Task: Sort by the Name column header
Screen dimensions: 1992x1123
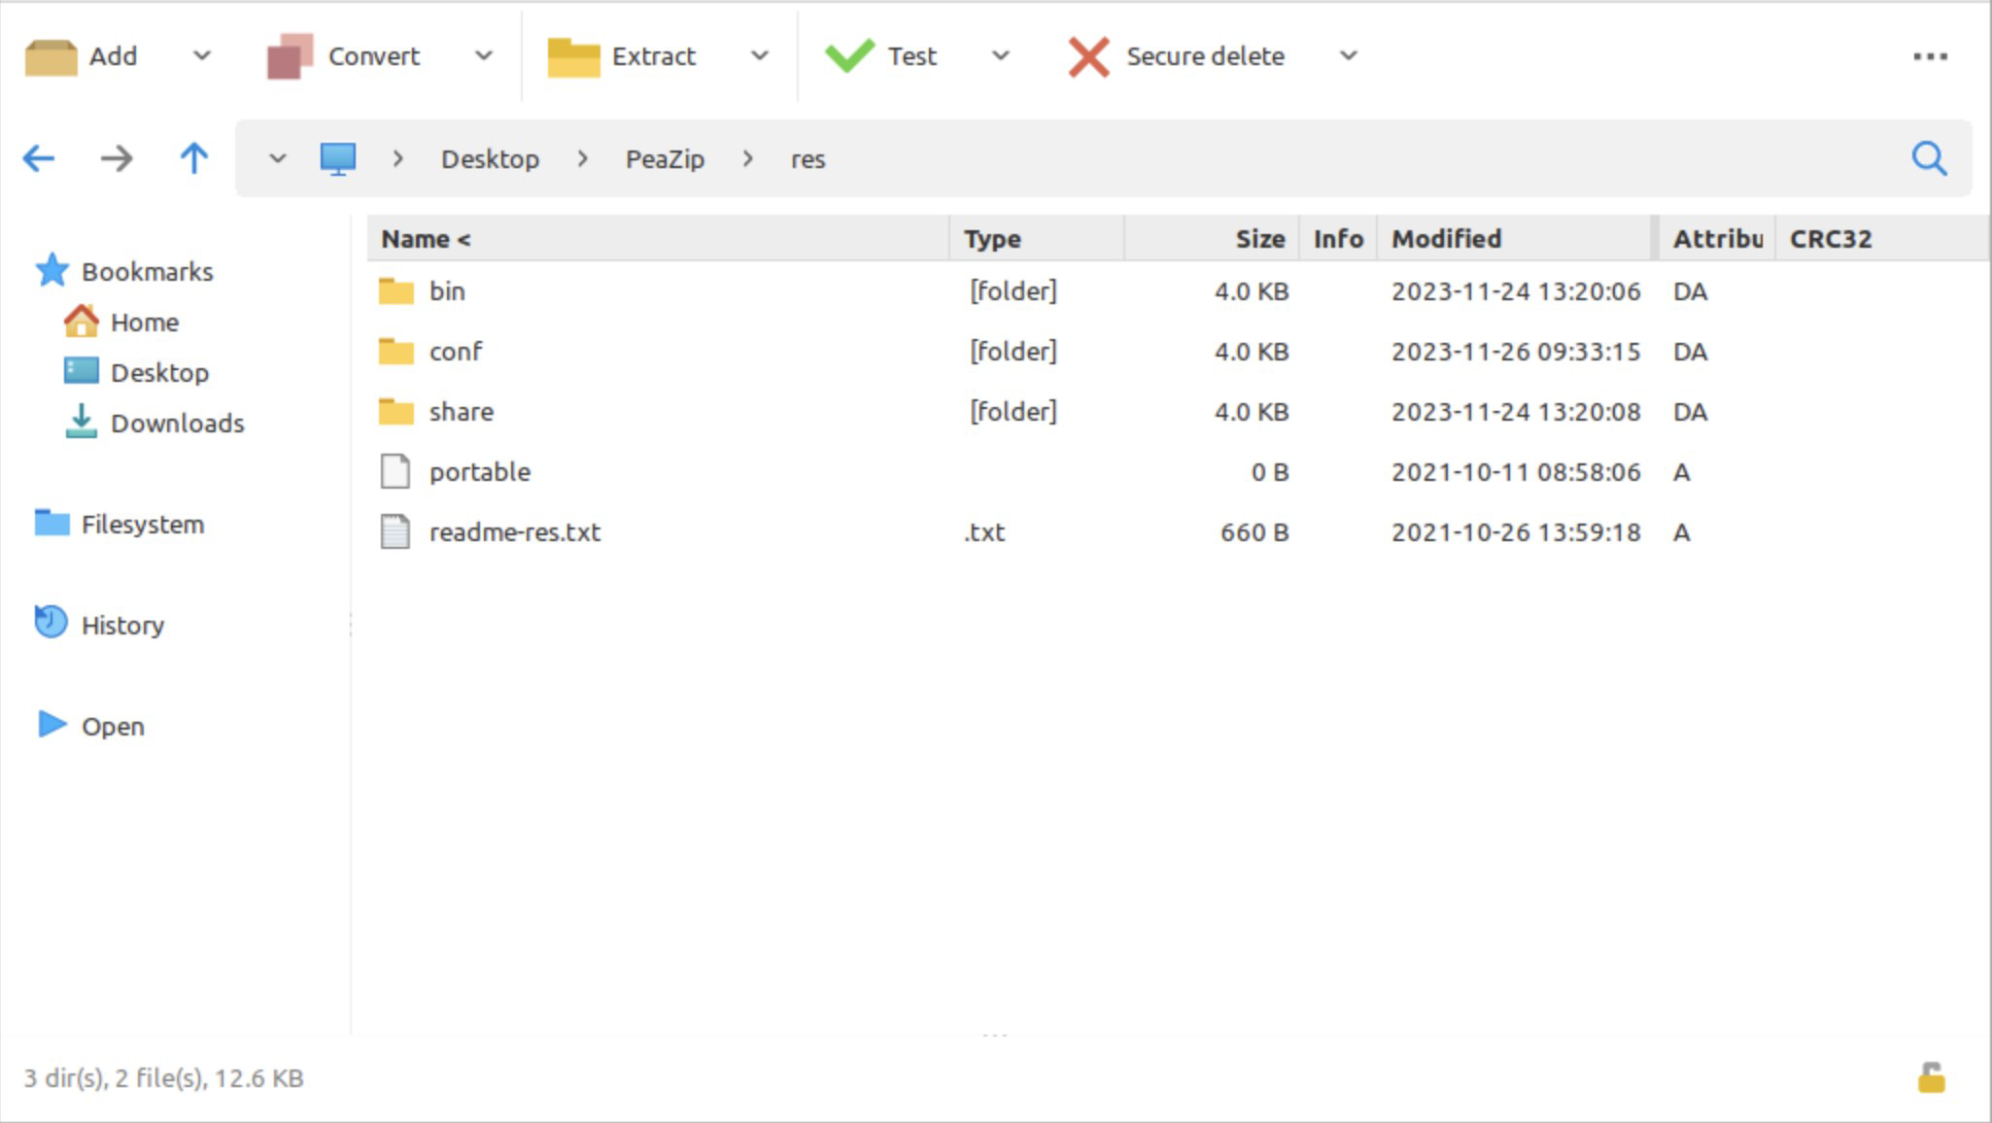Action: 658,238
